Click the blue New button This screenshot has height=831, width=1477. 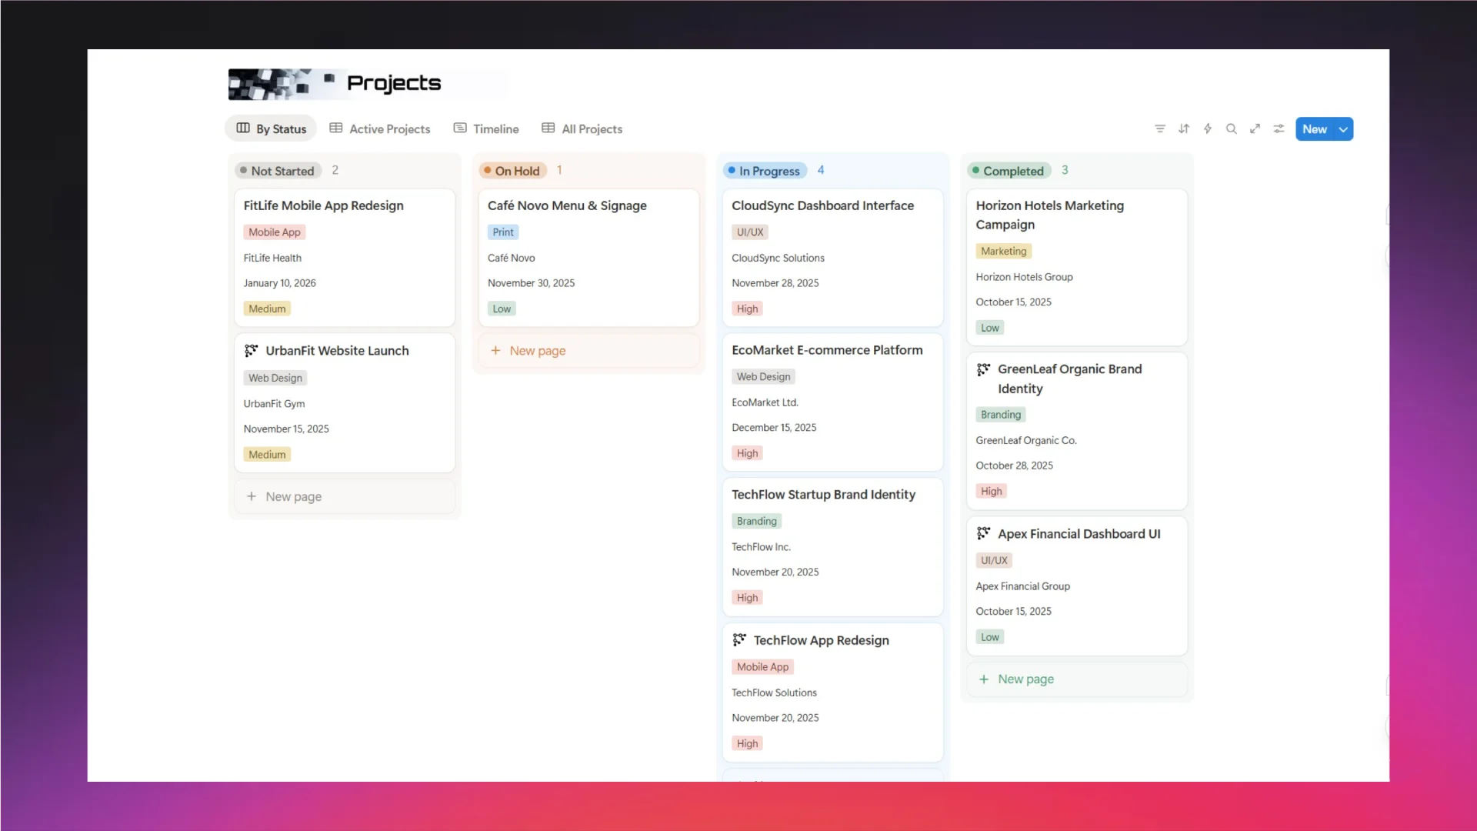(x=1315, y=129)
